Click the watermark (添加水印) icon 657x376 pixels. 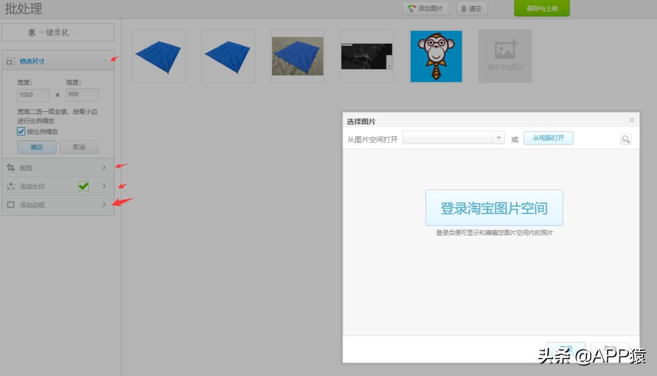(x=10, y=186)
